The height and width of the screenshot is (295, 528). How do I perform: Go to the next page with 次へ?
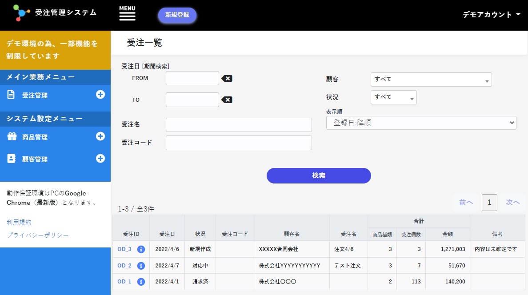512,203
